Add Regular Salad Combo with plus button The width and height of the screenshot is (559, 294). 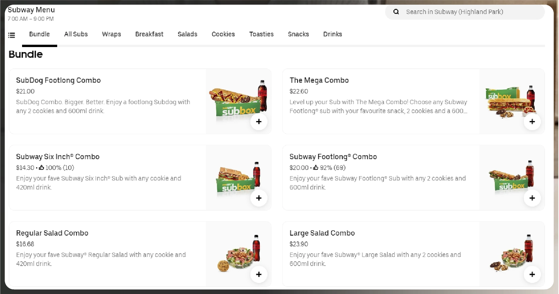pyautogui.click(x=259, y=275)
